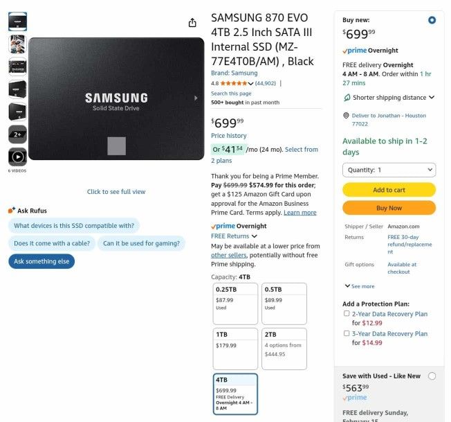Ask Rufus about SSD device compatibility
The image size is (451, 422).
tap(74, 226)
